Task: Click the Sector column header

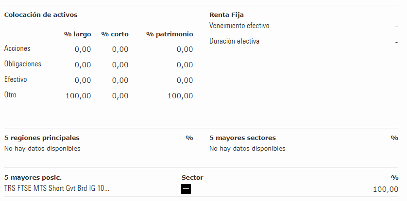Action: (192, 177)
